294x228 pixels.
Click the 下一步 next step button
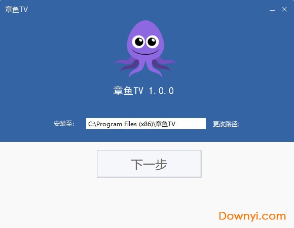click(149, 164)
